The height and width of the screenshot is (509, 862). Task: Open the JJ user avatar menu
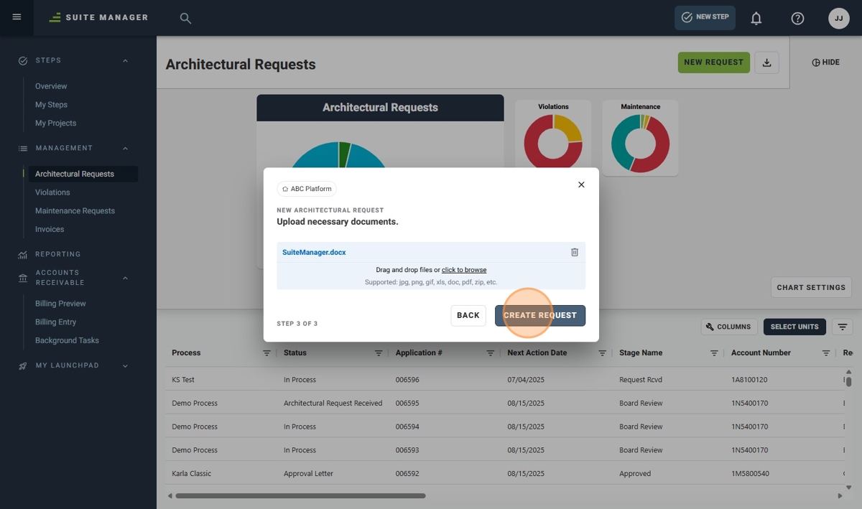839,18
